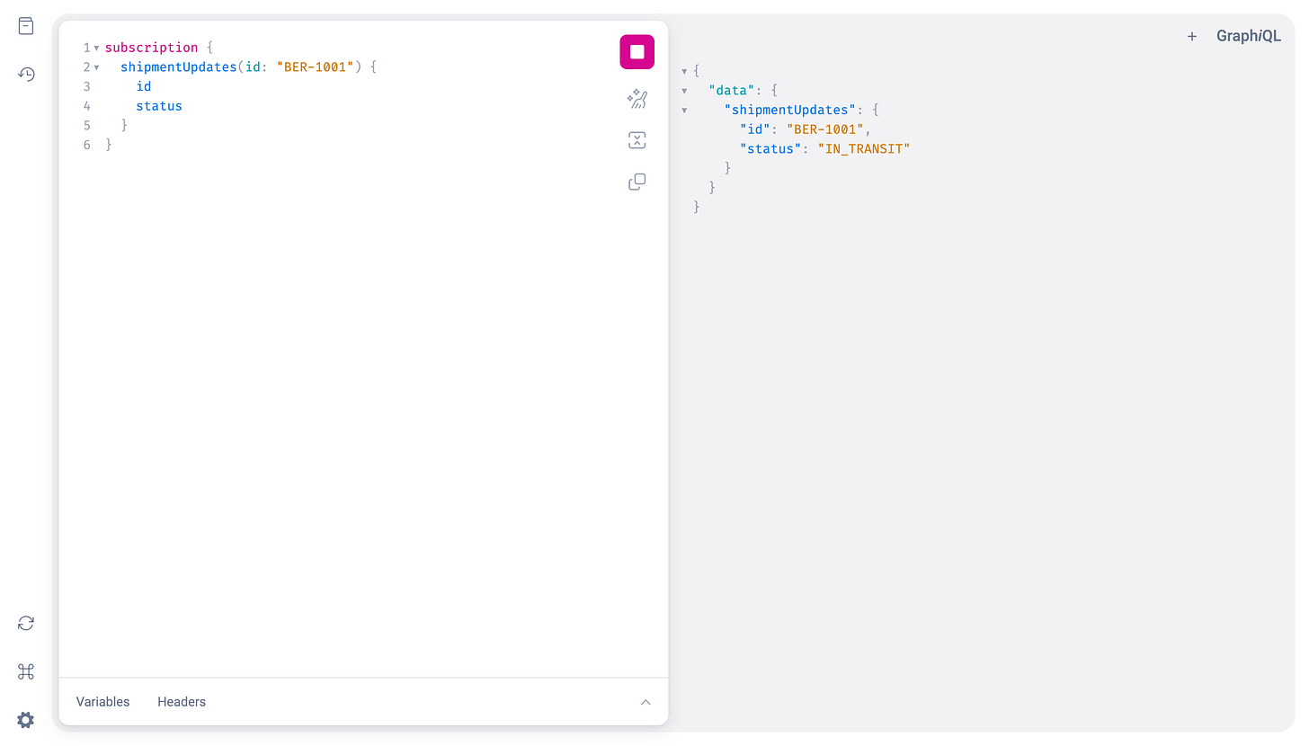Show the query history panel

coord(26,75)
